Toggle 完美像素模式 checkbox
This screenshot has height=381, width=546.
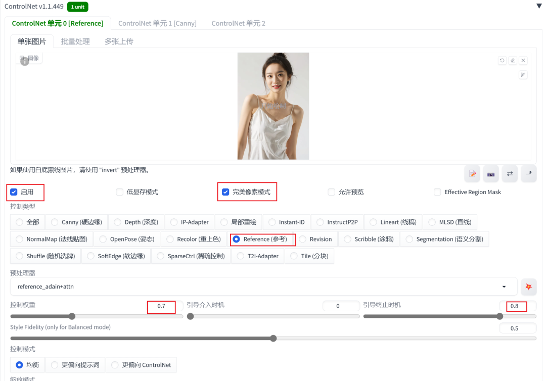click(225, 192)
